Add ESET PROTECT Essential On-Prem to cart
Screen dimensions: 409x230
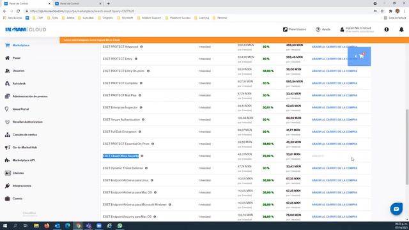tap(334, 144)
